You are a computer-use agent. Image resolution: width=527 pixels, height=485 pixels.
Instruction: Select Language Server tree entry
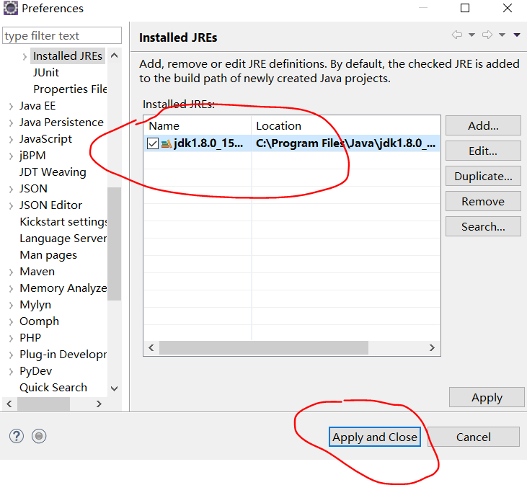[63, 238]
